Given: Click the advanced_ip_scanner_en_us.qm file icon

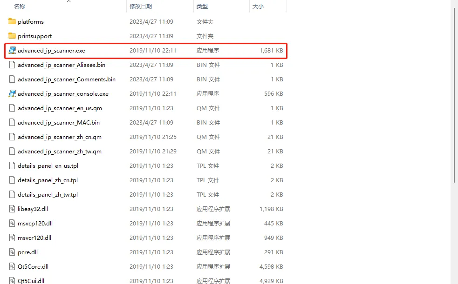Looking at the screenshot, I should pos(12,108).
